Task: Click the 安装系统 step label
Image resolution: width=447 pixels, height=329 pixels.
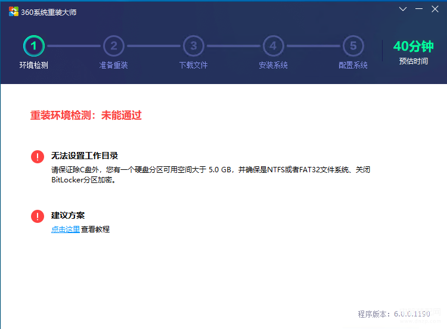Action: click(273, 66)
